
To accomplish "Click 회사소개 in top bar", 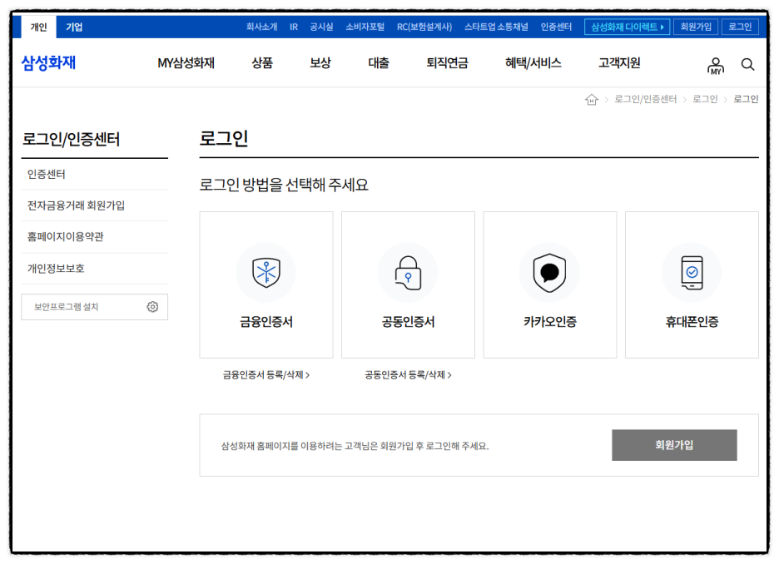I will (x=262, y=27).
